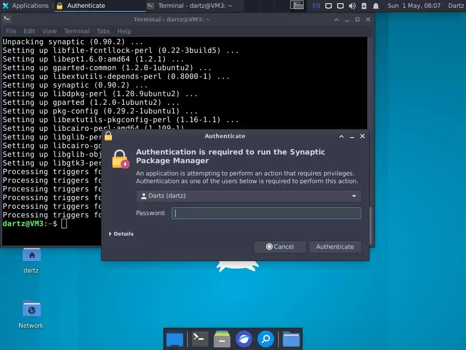
Task: Open the Terminal menu in Terminal window
Action: (76, 31)
